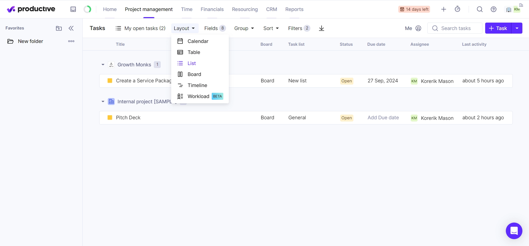Click the timer stopwatch icon
Viewport: 529px width, 246px height.
[457, 9]
